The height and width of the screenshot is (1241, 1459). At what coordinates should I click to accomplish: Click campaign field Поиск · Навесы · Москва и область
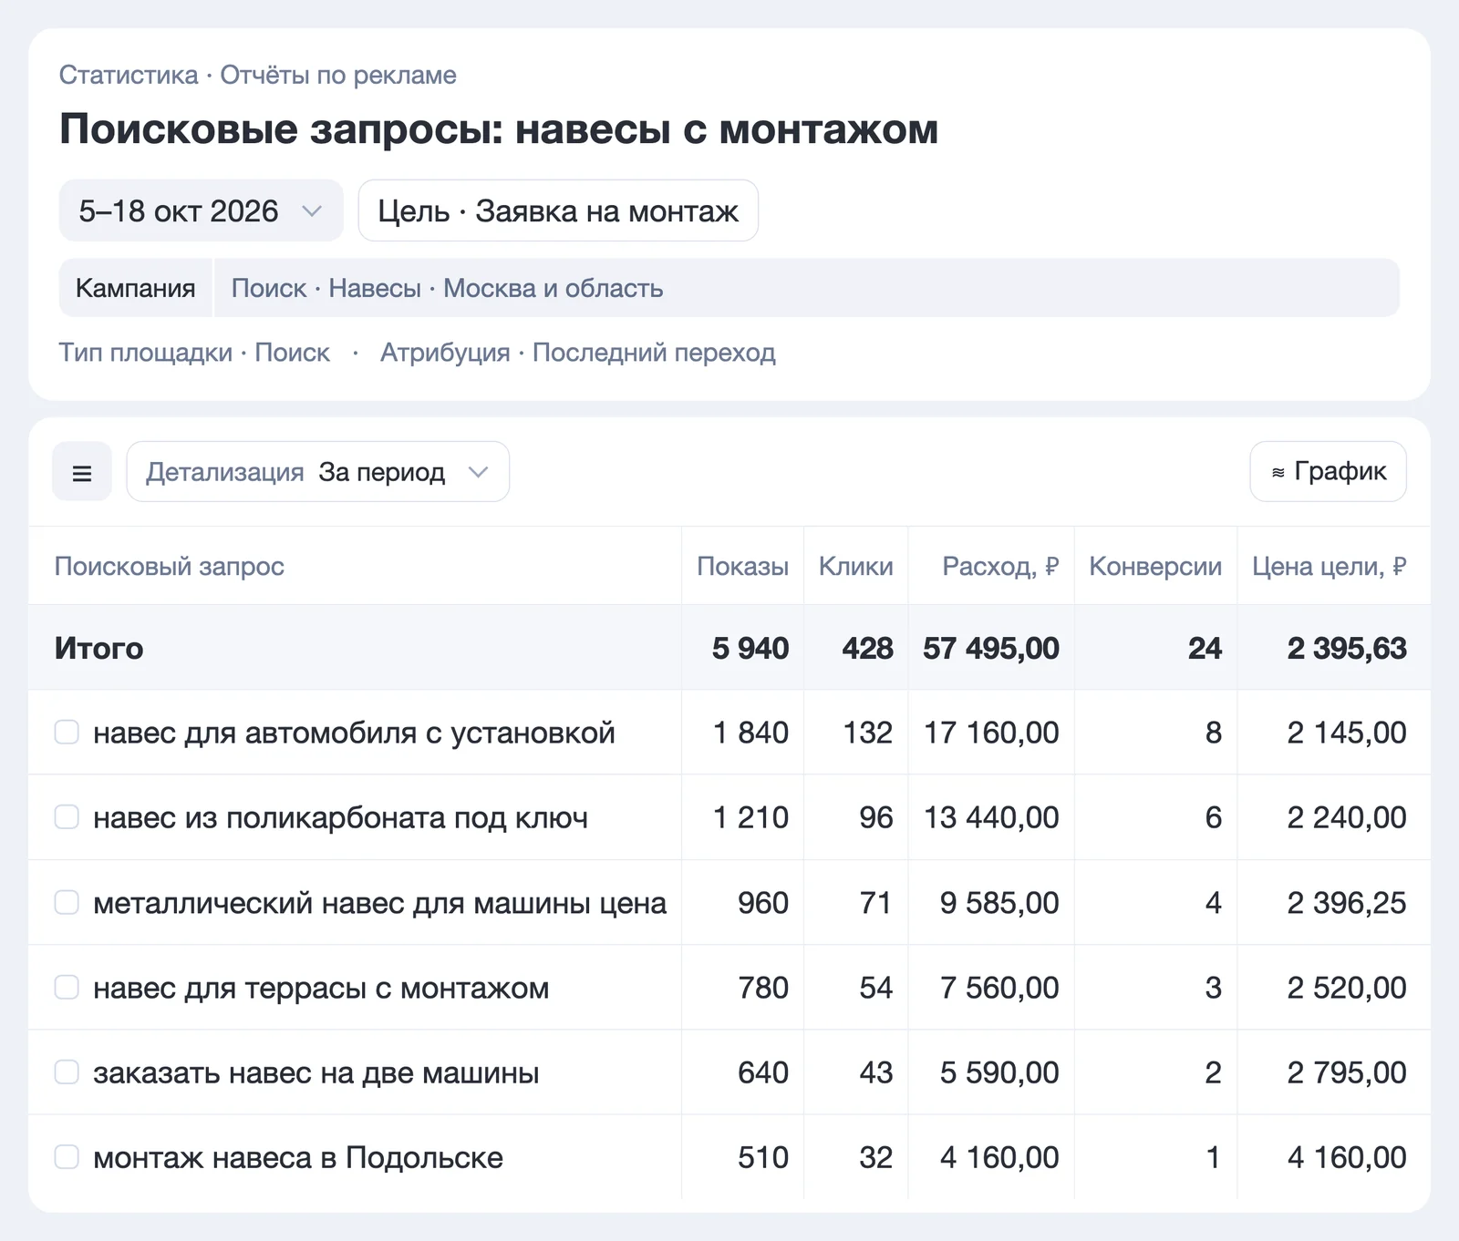806,288
